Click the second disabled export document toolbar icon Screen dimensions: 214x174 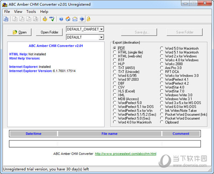pos(22,19)
